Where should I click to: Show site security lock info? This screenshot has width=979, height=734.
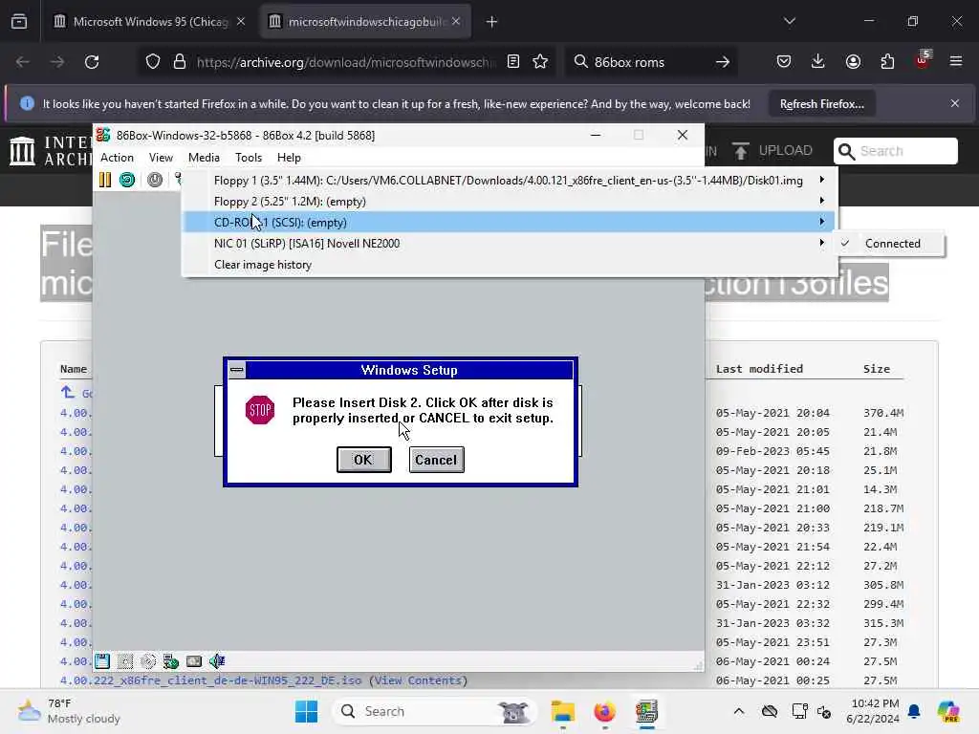(180, 62)
